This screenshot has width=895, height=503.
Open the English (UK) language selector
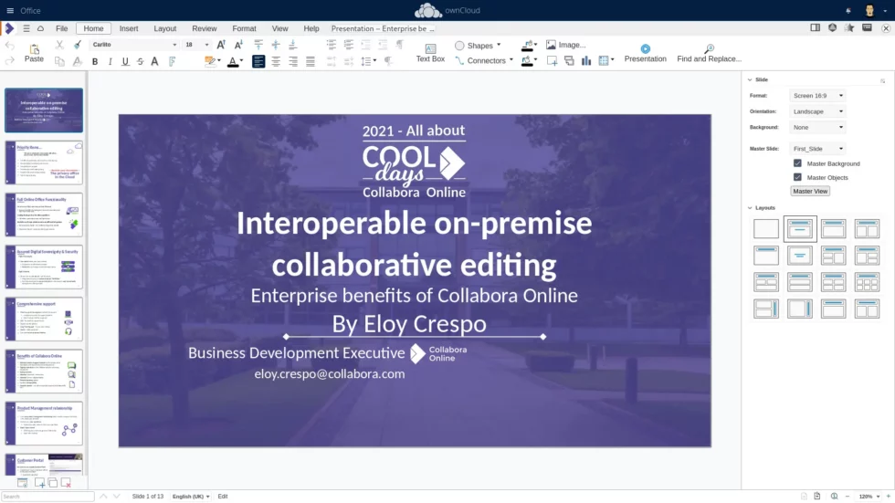[191, 497]
